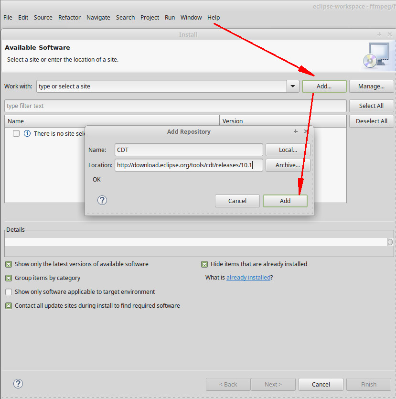This screenshot has width=396, height=399.
Task: Enable 'Show only software applicable to target environment'
Action: coord(9,292)
